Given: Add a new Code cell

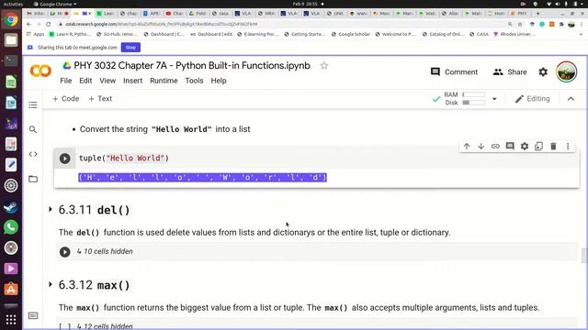Looking at the screenshot, I should (65, 99).
